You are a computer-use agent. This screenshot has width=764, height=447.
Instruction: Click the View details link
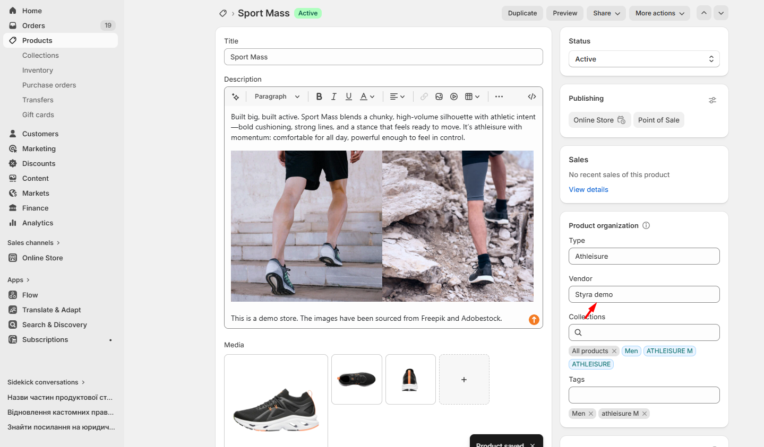(588, 189)
